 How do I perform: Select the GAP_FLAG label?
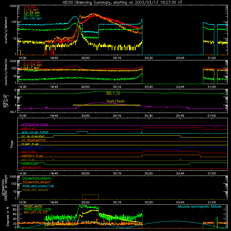[29, 128]
